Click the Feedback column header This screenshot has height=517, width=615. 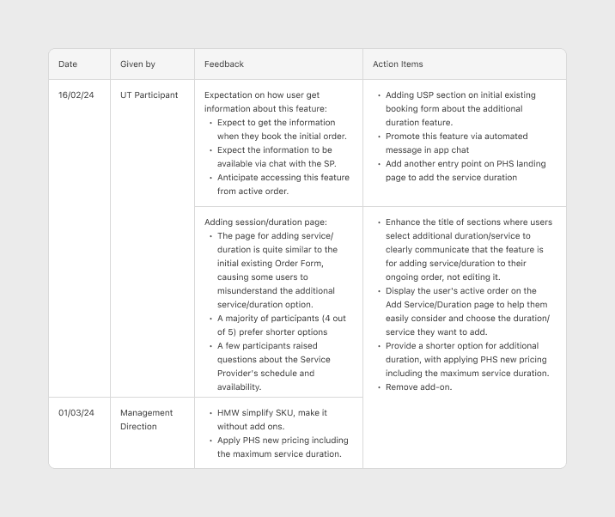pyautogui.click(x=224, y=64)
